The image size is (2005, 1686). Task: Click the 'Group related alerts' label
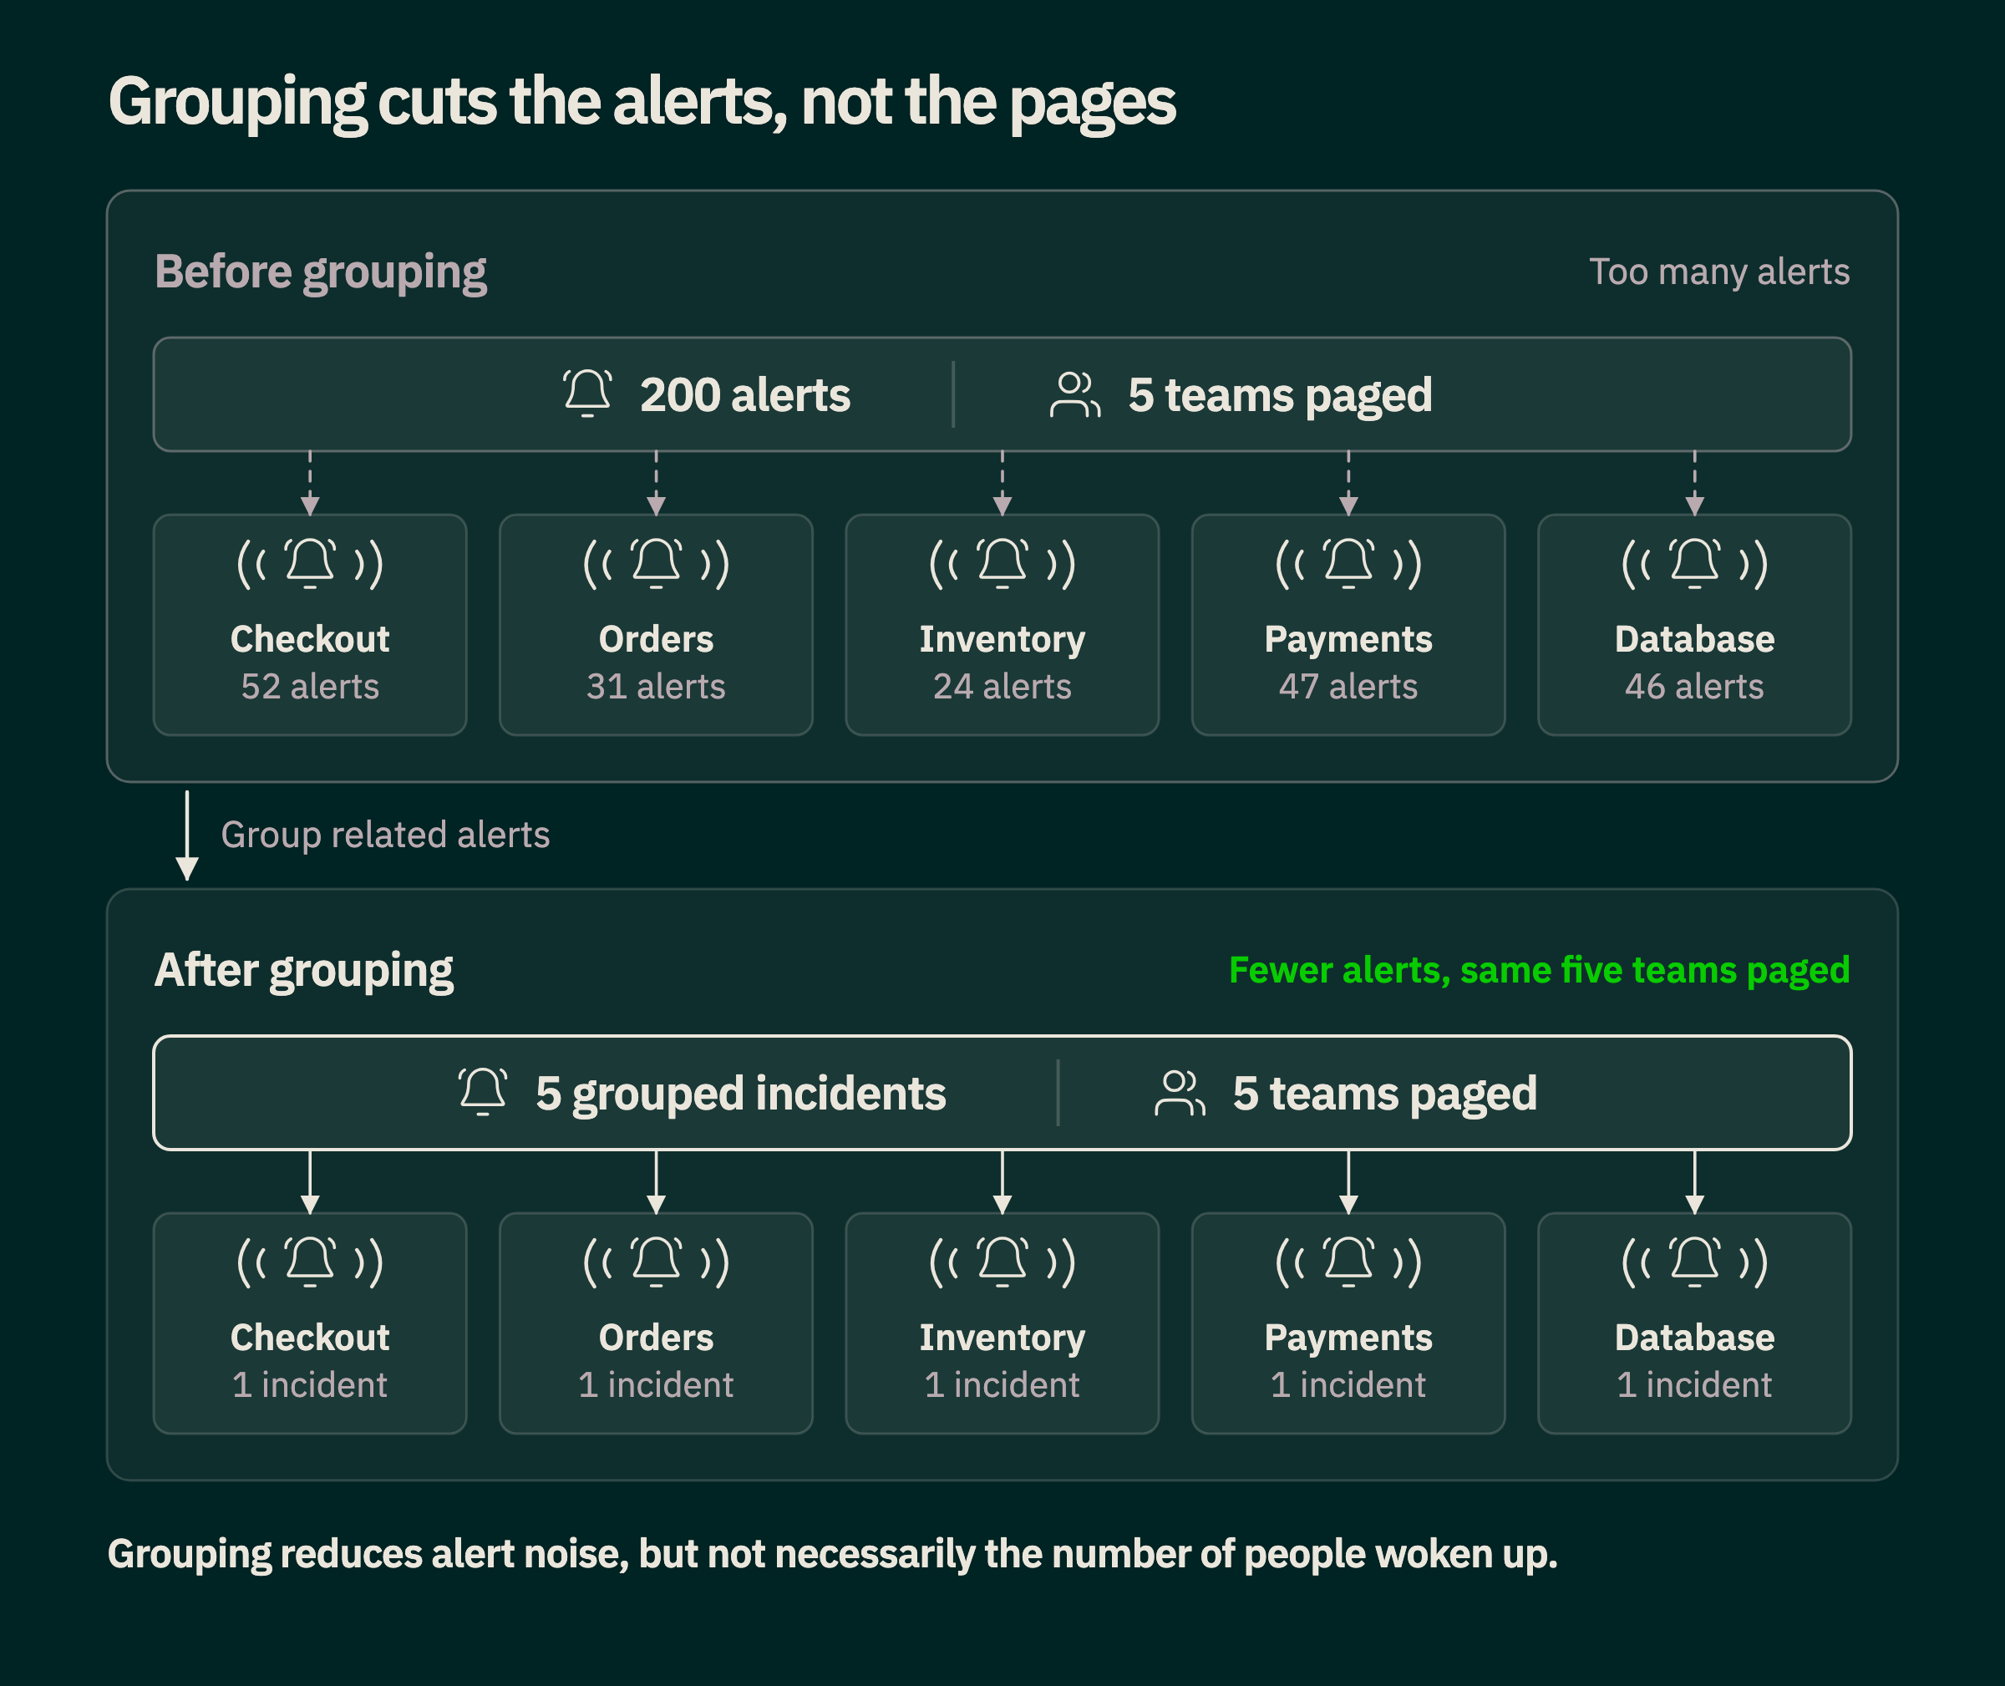[x=385, y=835]
